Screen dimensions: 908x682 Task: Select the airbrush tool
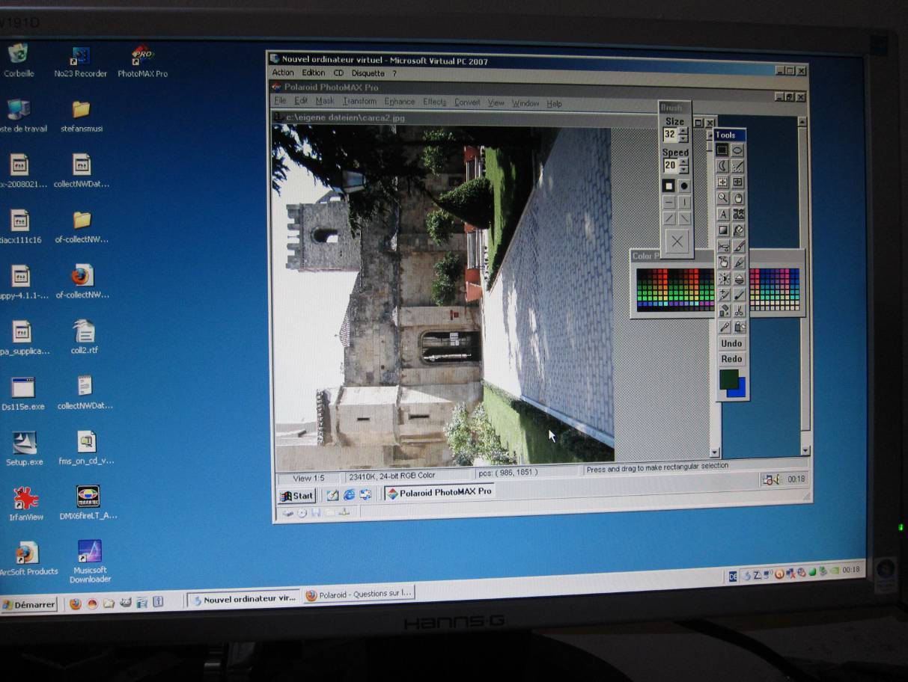723,247
